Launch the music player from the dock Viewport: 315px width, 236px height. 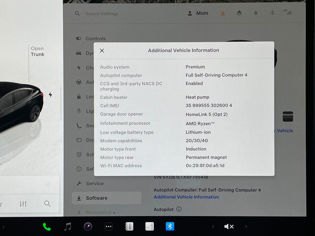tap(67, 226)
